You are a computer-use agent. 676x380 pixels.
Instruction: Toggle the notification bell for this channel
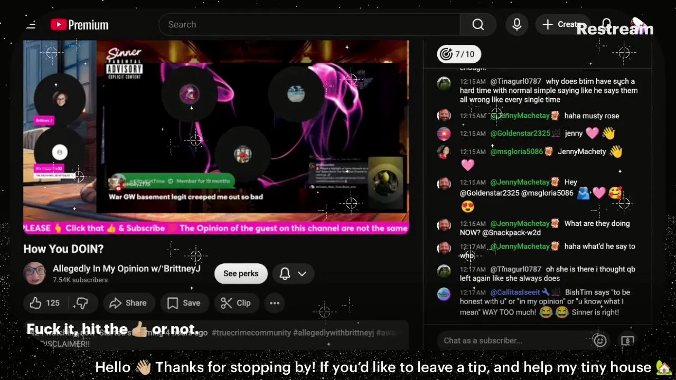pos(285,273)
